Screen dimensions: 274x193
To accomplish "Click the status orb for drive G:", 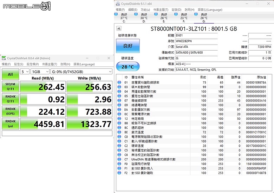I will 196,14.
